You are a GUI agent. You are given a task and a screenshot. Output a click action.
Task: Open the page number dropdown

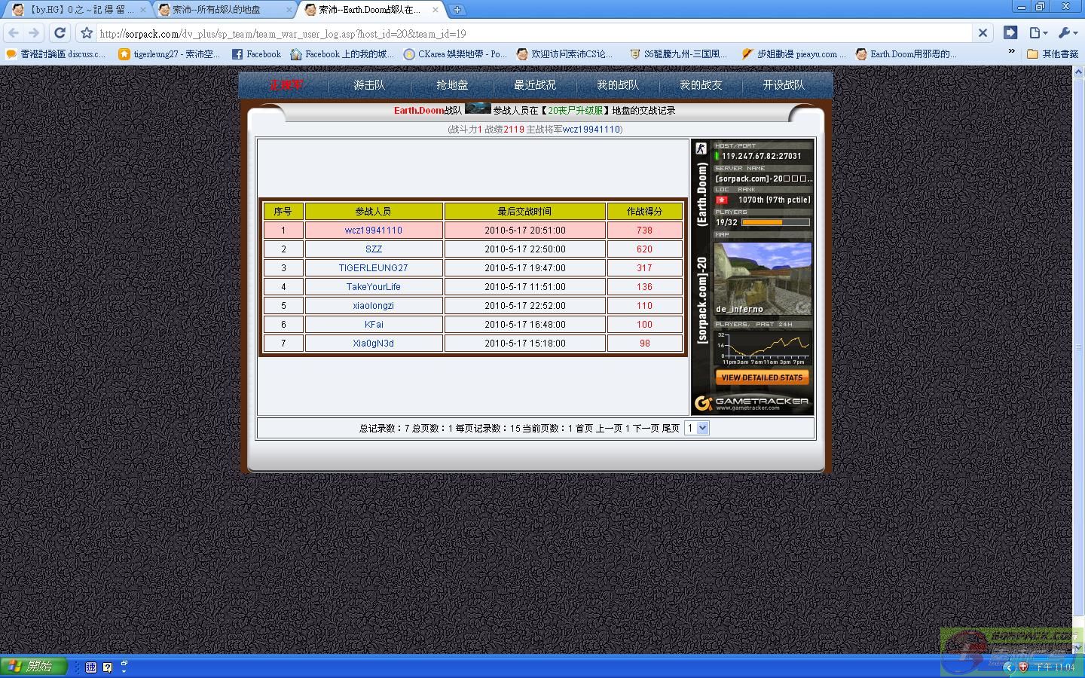tap(696, 428)
